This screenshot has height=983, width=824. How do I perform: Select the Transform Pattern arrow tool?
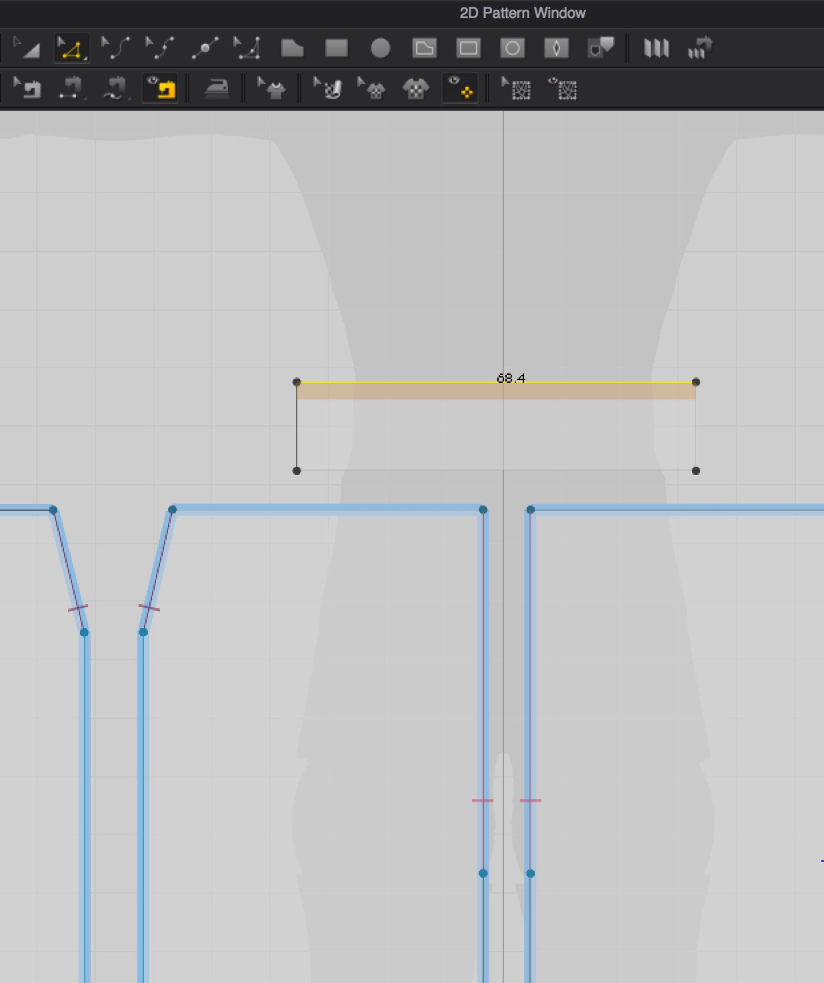[x=26, y=48]
